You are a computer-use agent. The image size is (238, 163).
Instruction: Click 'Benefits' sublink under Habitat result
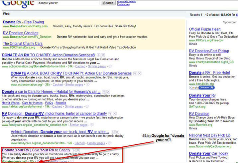click(x=61, y=103)
